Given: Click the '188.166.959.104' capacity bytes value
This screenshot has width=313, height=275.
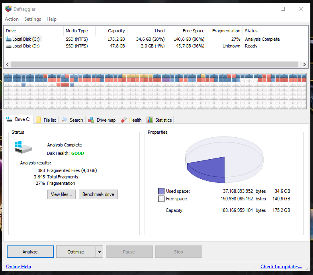Looking at the screenshot, I should tap(237, 210).
